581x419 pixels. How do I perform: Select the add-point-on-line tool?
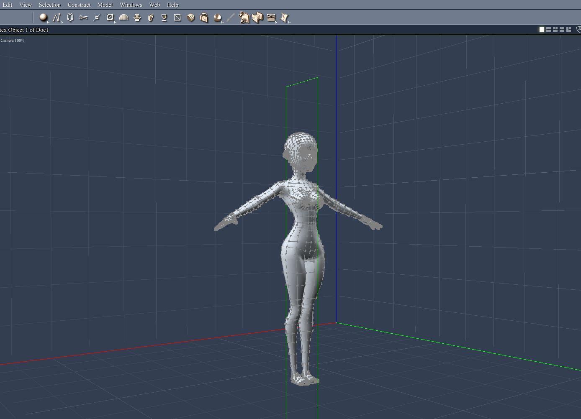pyautogui.click(x=97, y=18)
